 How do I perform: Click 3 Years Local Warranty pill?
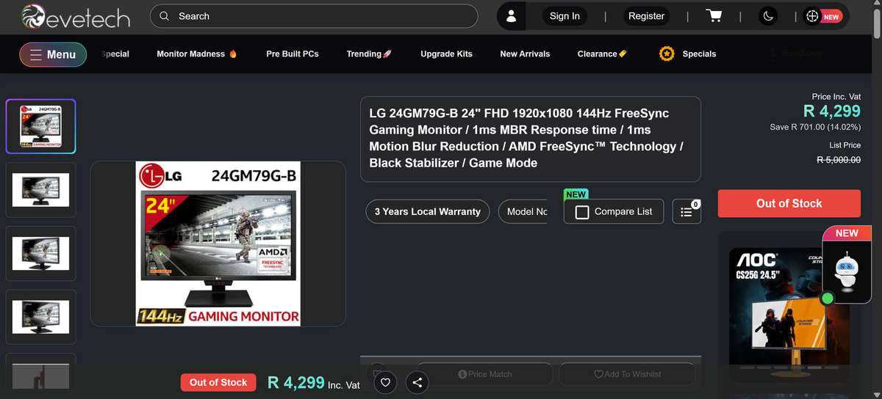[x=428, y=211]
